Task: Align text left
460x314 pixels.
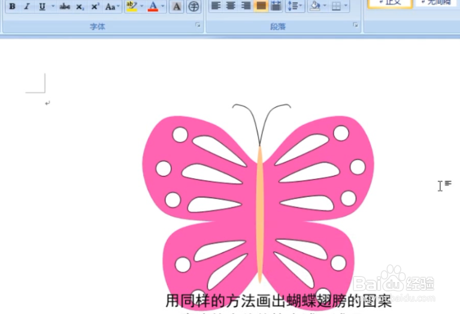Action: pyautogui.click(x=216, y=6)
